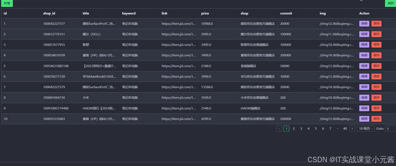This screenshot has width=396, height=166.
Task: Click the green 新增 add button
Action: [7, 3]
